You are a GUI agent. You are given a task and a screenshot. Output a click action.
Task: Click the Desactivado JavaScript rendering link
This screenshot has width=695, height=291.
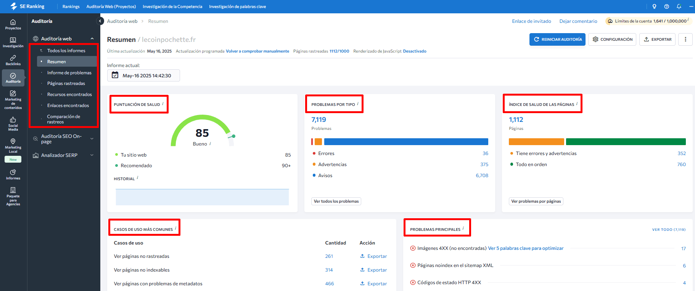coord(415,51)
